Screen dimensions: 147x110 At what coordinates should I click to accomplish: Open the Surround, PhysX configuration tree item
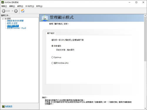coord(16,28)
